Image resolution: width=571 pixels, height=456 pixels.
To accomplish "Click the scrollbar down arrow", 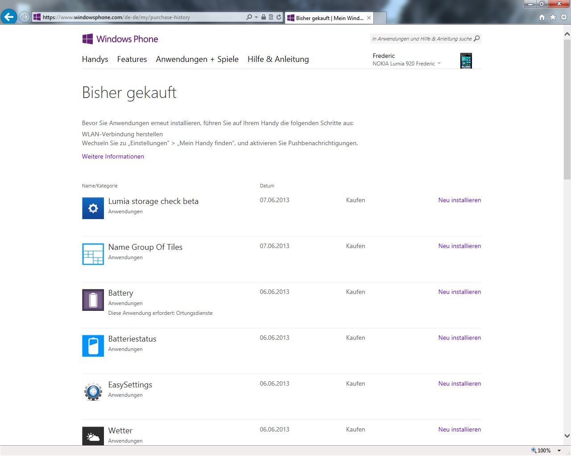I will (567, 436).
